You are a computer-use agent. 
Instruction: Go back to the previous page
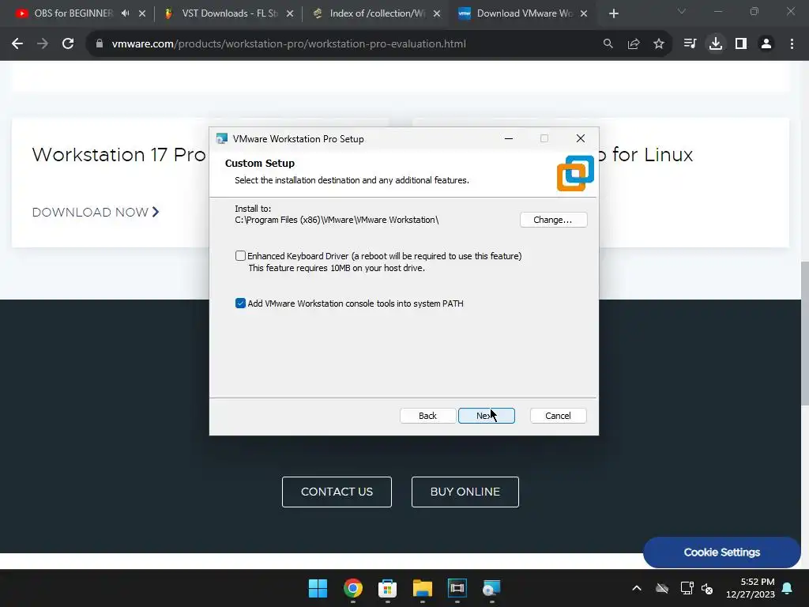click(x=17, y=44)
